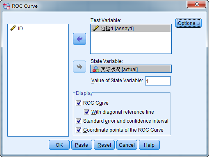Toggle the ROC Curve checkbox

point(79,103)
